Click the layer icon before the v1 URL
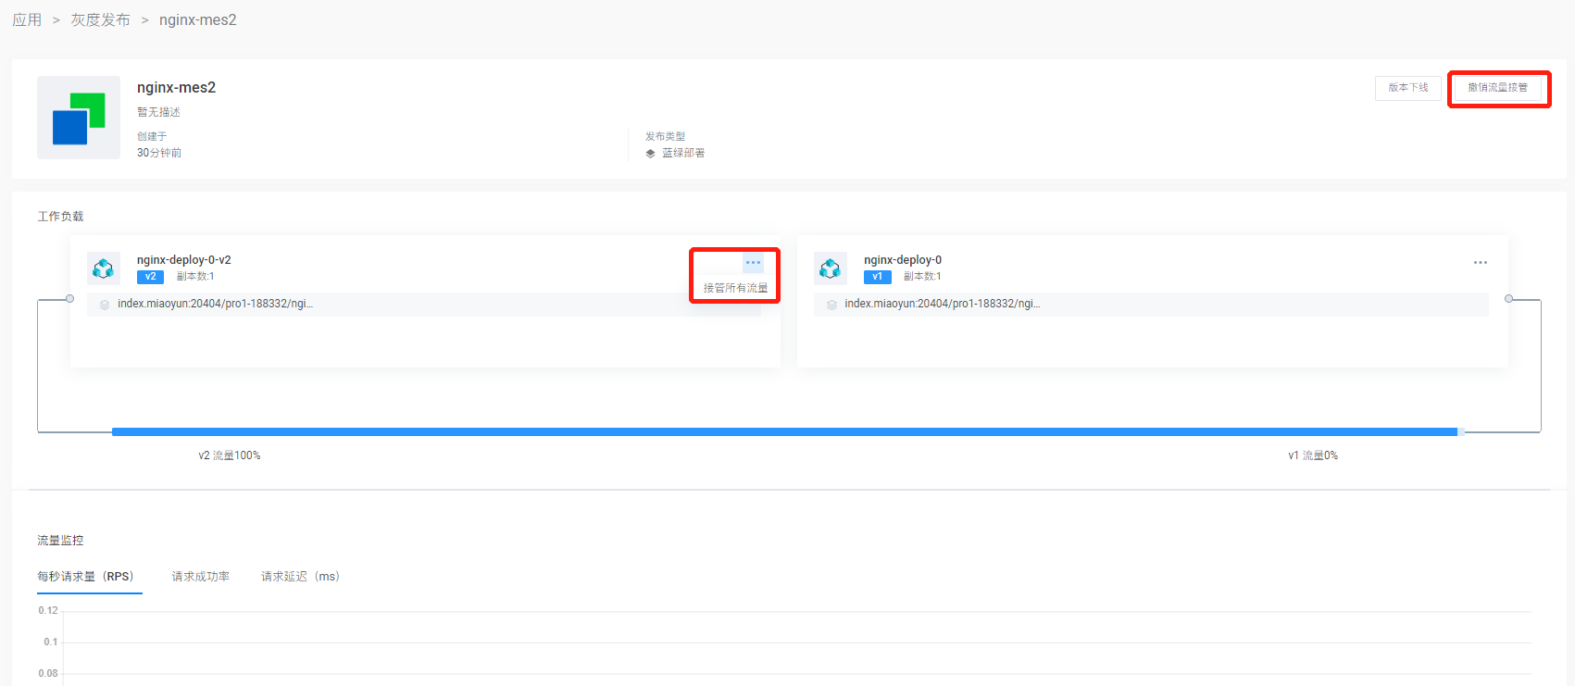This screenshot has height=686, width=1575. tap(831, 305)
